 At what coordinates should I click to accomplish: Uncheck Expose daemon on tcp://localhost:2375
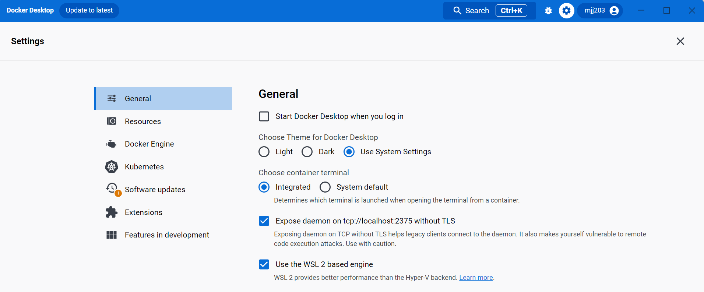[264, 221]
